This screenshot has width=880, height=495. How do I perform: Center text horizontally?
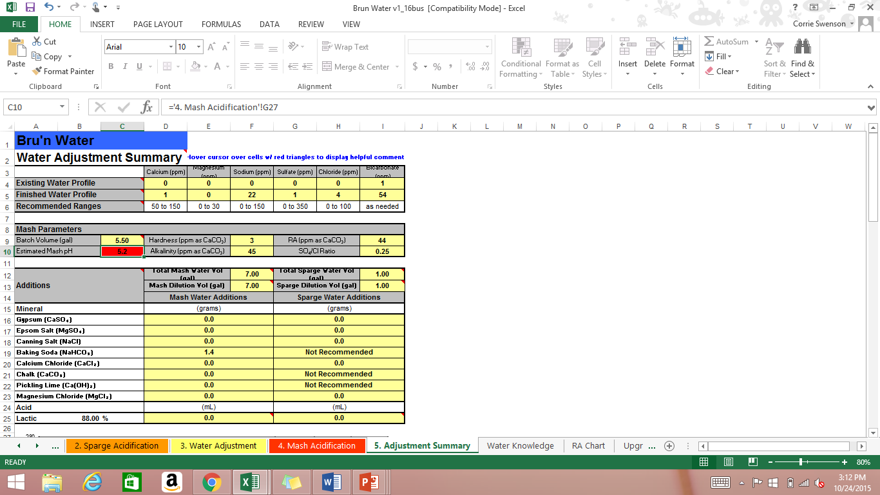click(x=259, y=66)
